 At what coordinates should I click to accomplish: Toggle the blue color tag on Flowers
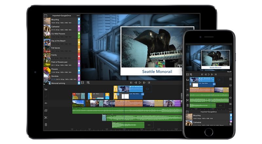point(79,70)
